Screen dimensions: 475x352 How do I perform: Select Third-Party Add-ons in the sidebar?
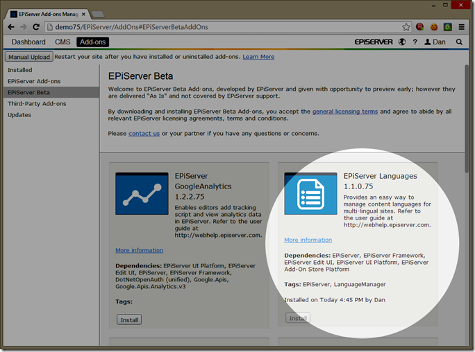click(37, 103)
